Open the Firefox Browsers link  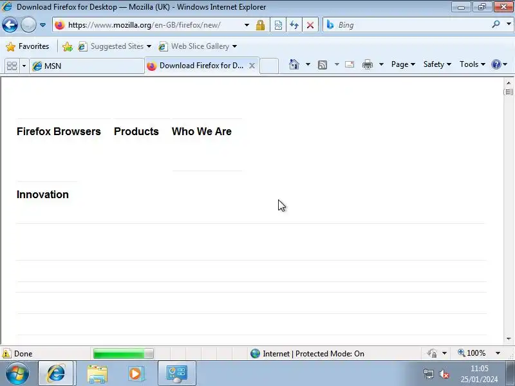tap(59, 131)
